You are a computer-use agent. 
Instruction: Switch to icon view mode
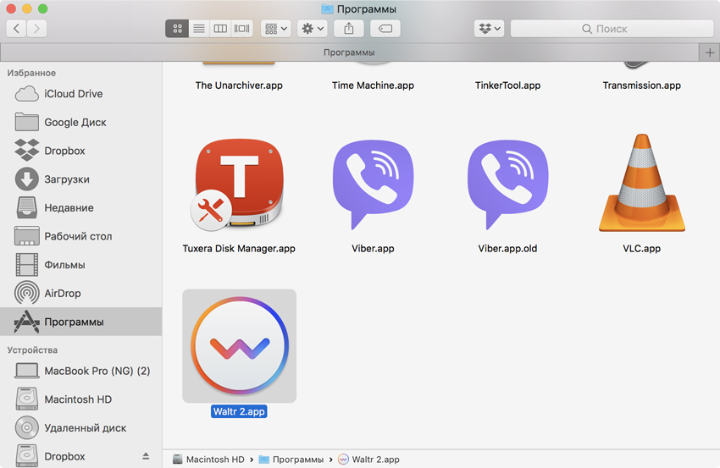[177, 29]
